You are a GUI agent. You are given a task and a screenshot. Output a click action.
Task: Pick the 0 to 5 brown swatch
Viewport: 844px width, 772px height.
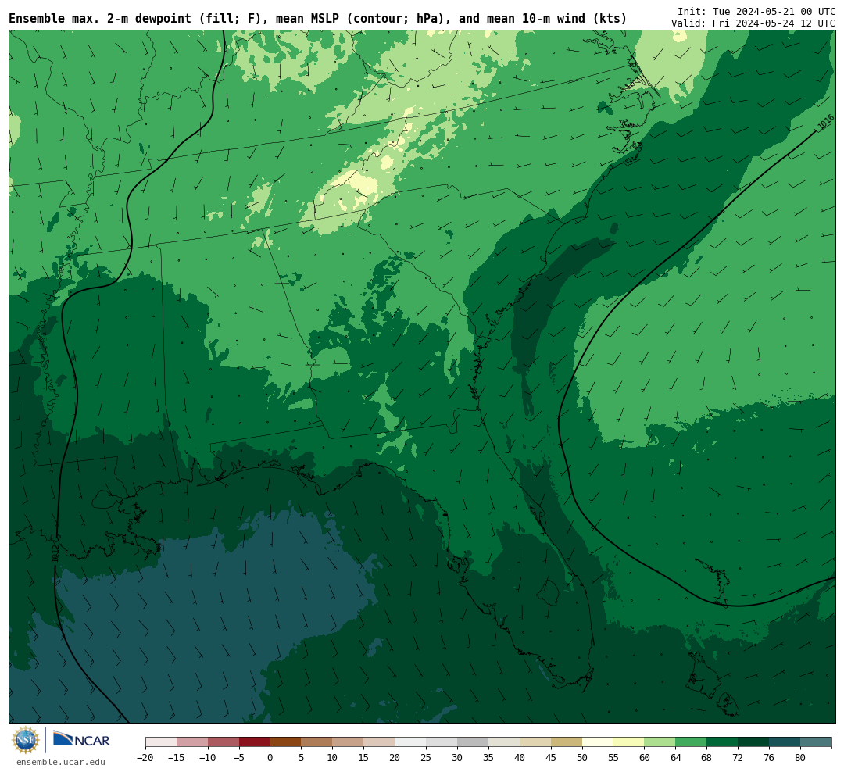286,742
